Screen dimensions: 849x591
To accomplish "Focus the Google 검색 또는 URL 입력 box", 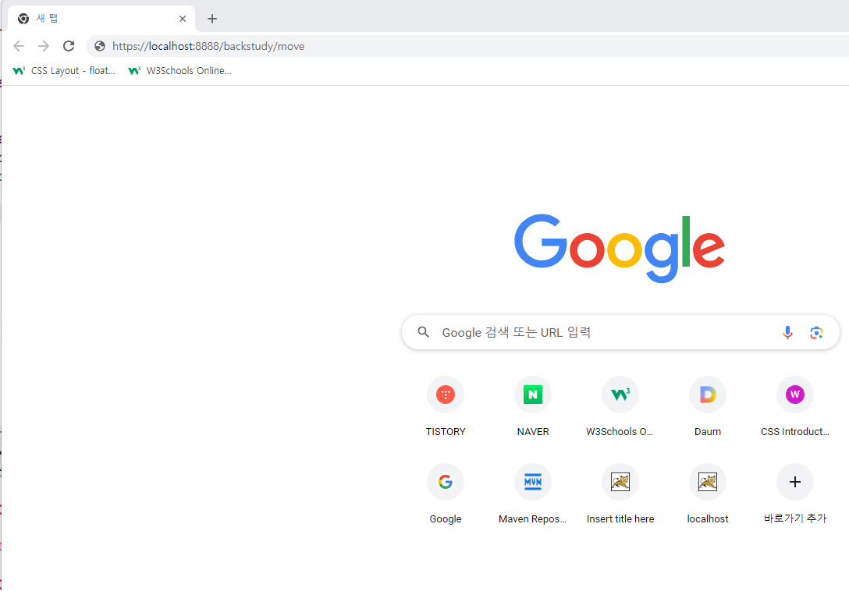I will [x=620, y=332].
